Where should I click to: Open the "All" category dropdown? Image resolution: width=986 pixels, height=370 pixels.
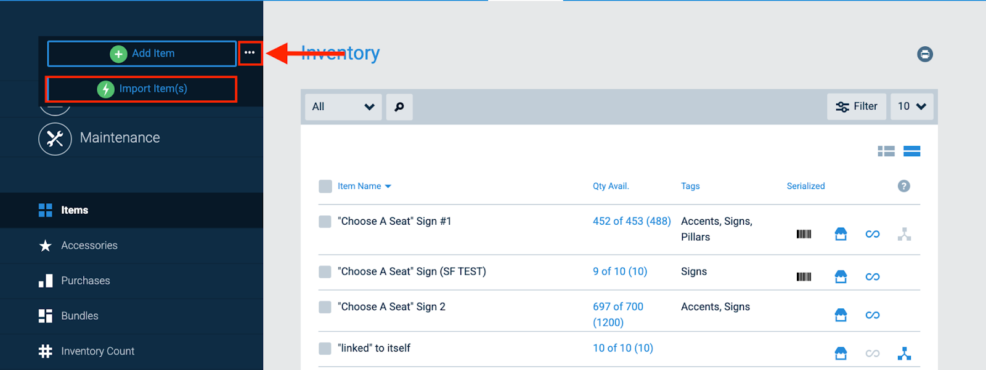343,107
